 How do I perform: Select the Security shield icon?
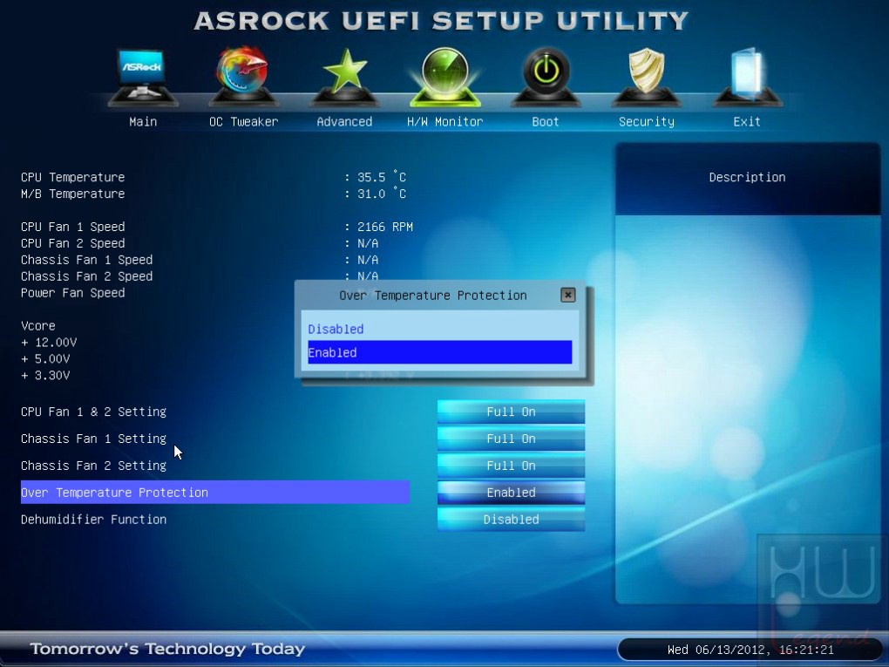pyautogui.click(x=647, y=77)
